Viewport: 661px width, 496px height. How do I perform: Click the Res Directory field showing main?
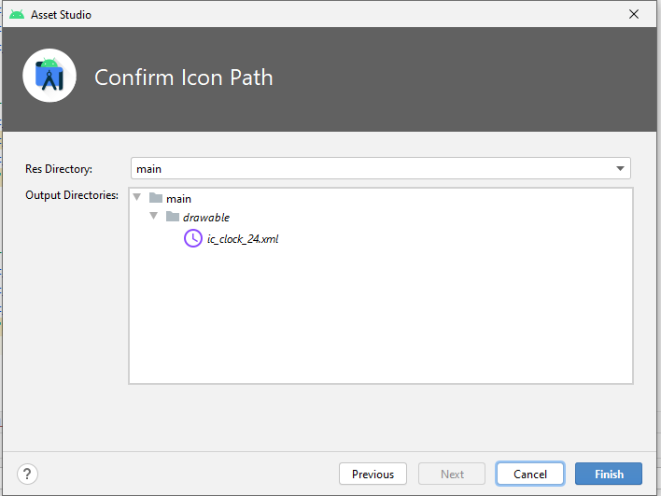click(x=380, y=169)
